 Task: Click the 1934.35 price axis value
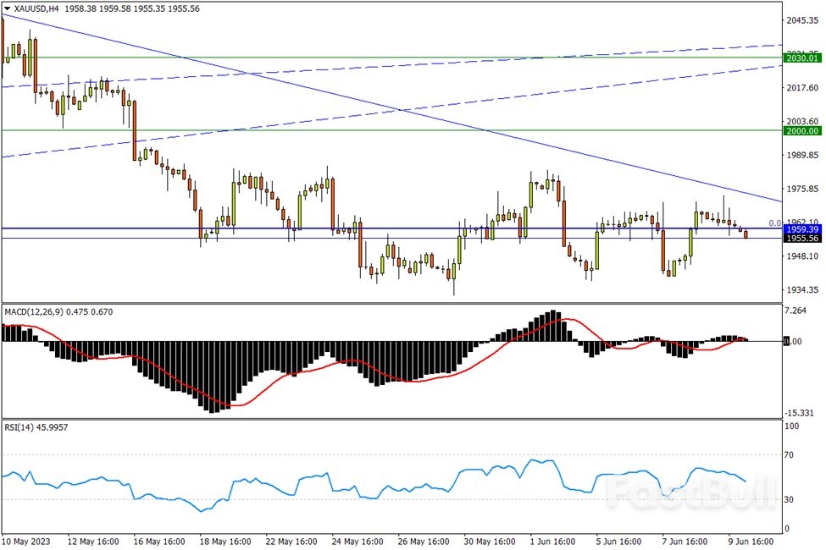pos(801,290)
